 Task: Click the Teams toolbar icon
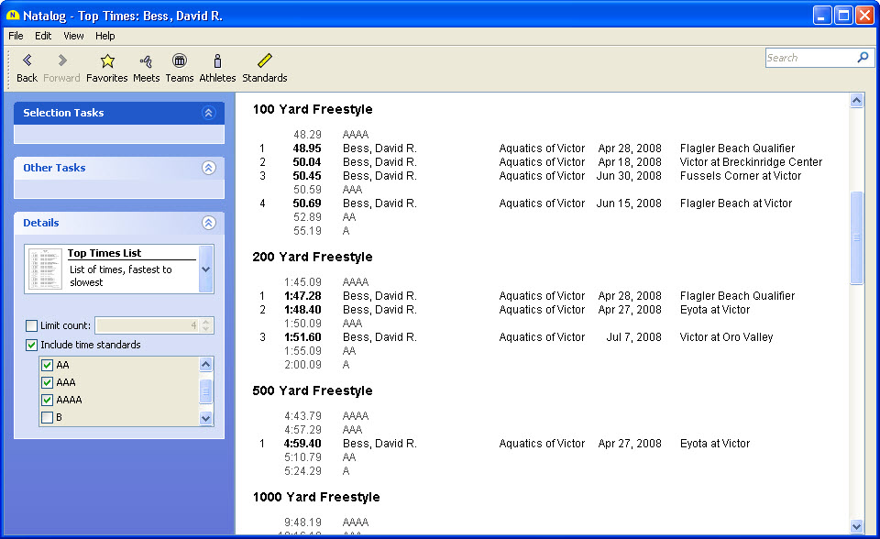tap(180, 60)
